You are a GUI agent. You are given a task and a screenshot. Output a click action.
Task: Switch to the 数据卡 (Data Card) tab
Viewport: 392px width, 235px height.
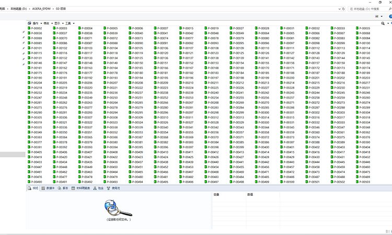coord(49,188)
